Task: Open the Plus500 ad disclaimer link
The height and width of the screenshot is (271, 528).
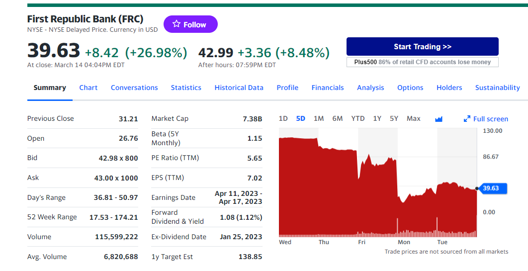Action: 422,62
